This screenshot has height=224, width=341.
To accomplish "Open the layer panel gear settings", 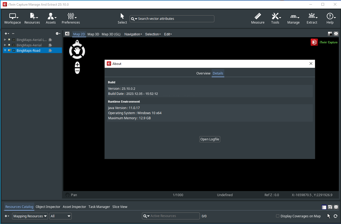I will pyautogui.click(x=58, y=33).
